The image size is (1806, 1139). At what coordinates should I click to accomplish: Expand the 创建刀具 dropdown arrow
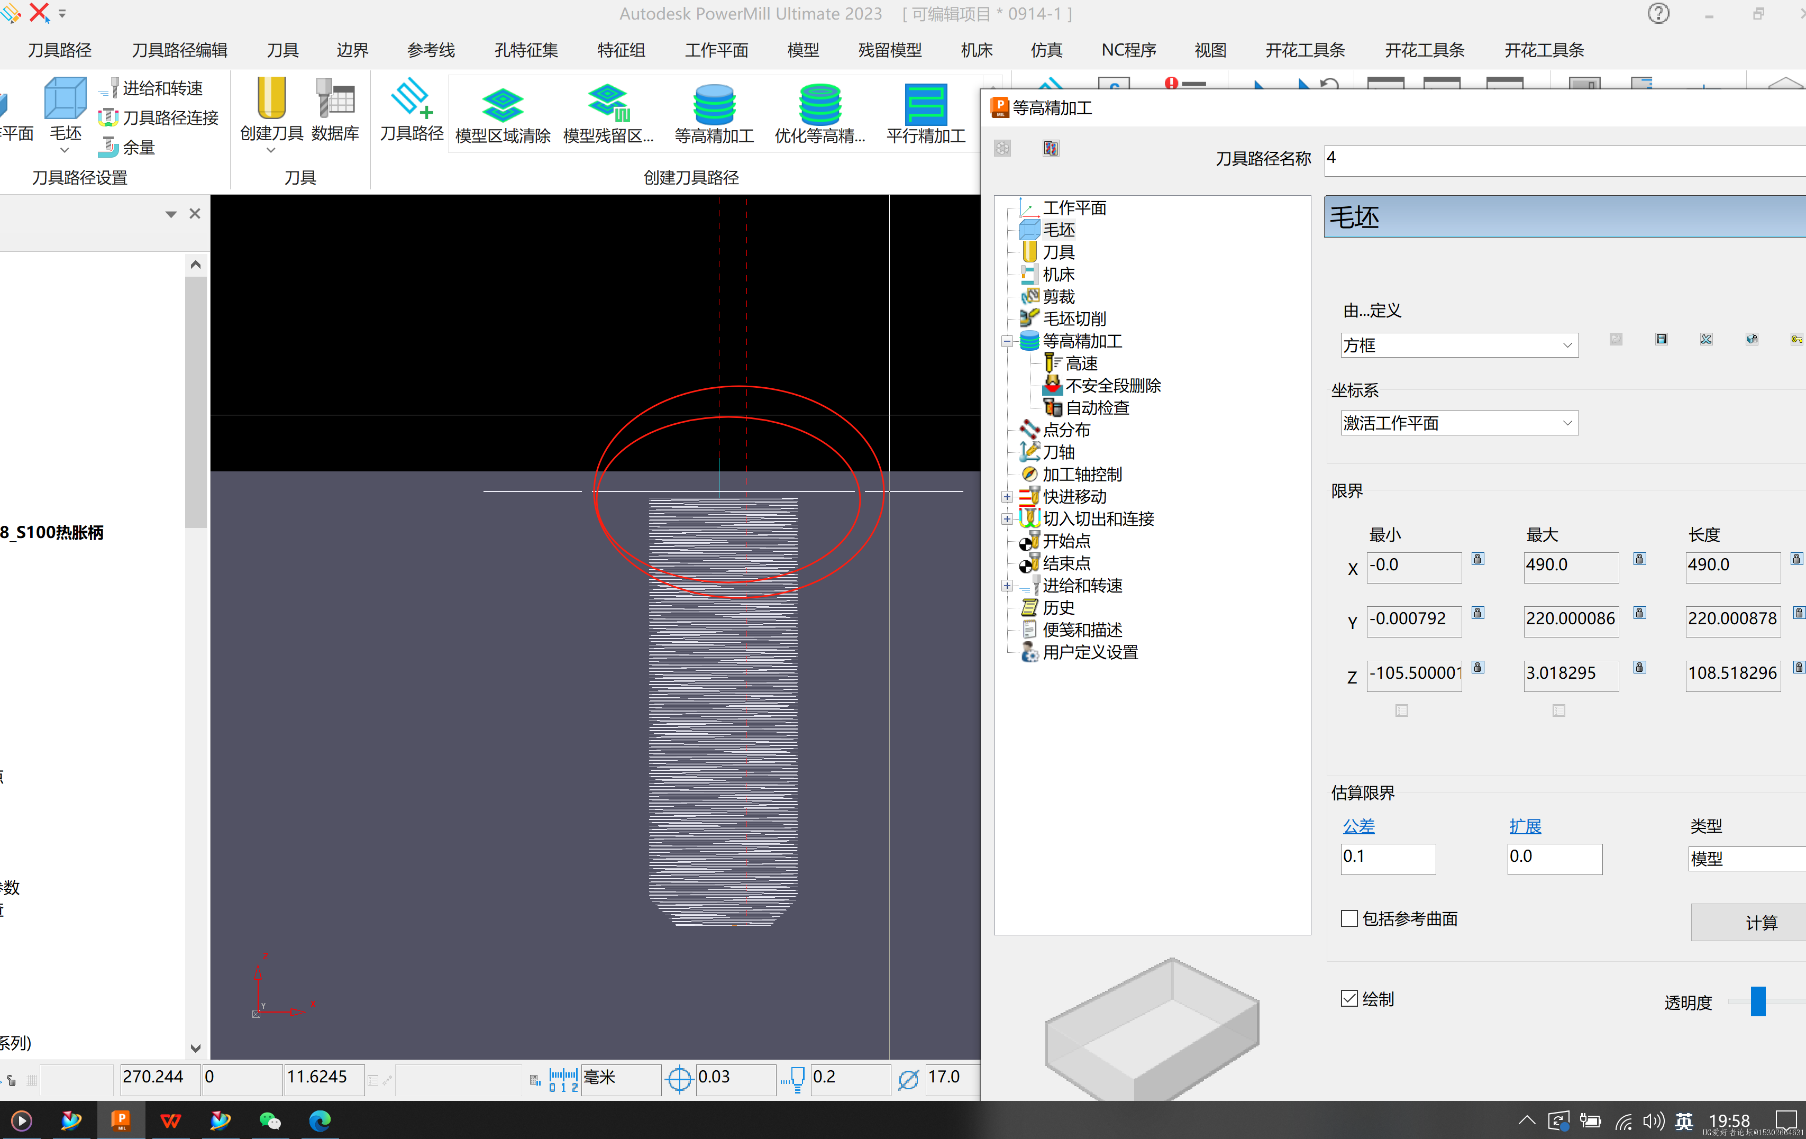pos(271,151)
